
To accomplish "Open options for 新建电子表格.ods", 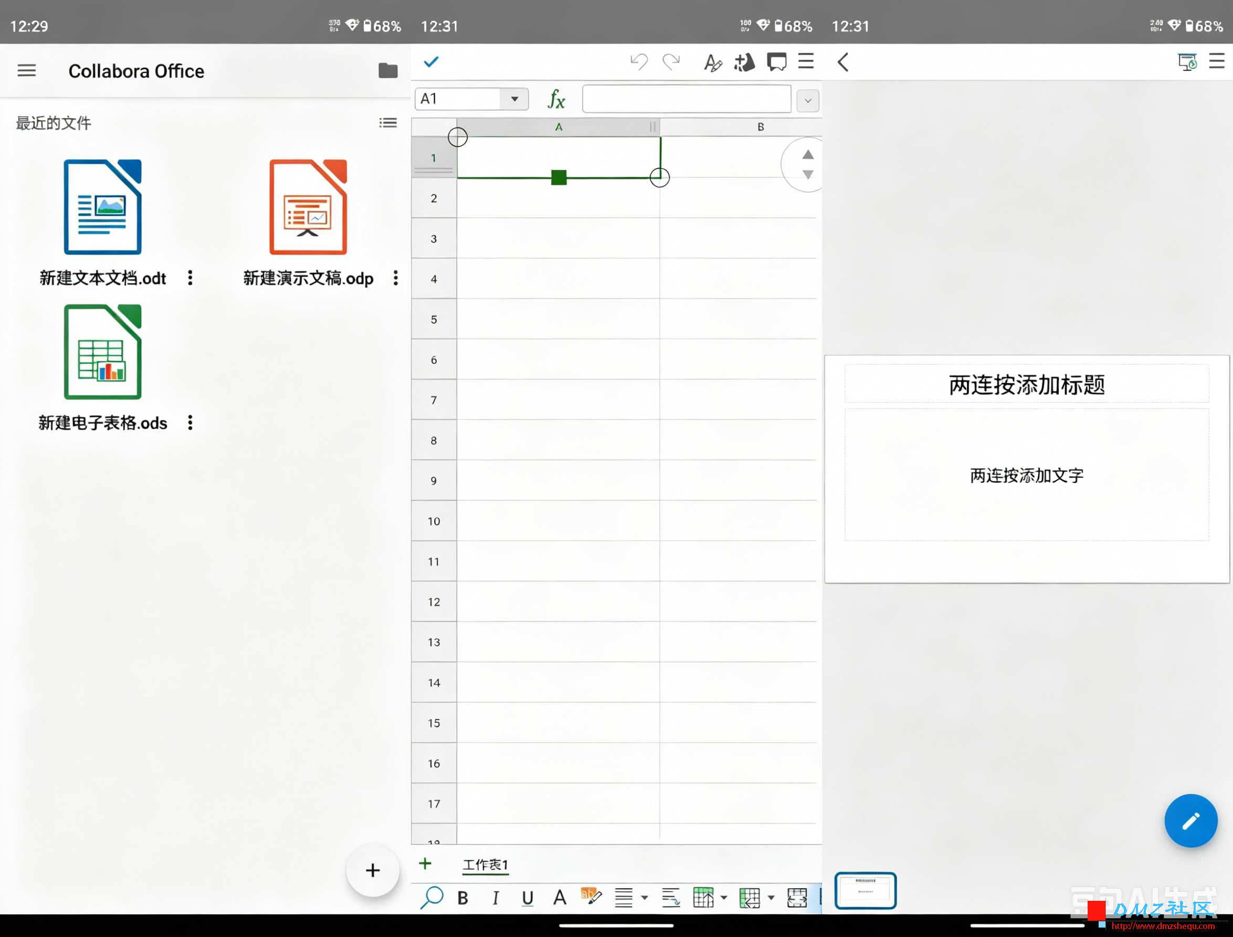I will [190, 423].
